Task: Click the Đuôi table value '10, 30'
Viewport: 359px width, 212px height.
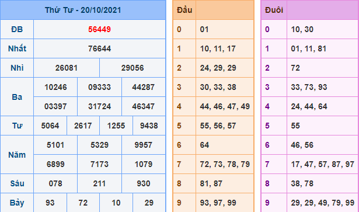Action: point(302,29)
